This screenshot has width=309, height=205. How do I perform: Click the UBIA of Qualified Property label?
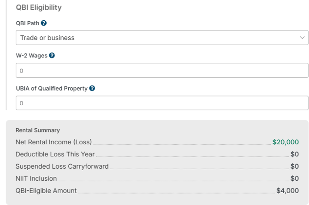pyautogui.click(x=52, y=88)
